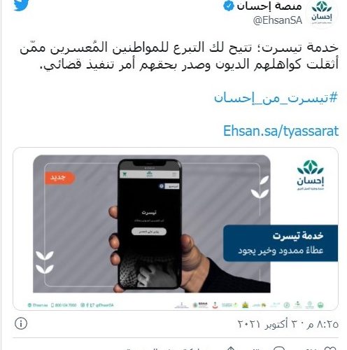Follow the Ehsan.sa/tyassarat link

pyautogui.click(x=281, y=131)
